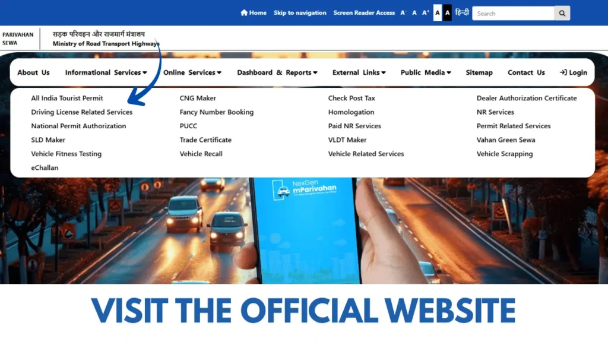Image resolution: width=608 pixels, height=342 pixels.
Task: Enable high contrast with the black A toggle
Action: click(x=447, y=12)
